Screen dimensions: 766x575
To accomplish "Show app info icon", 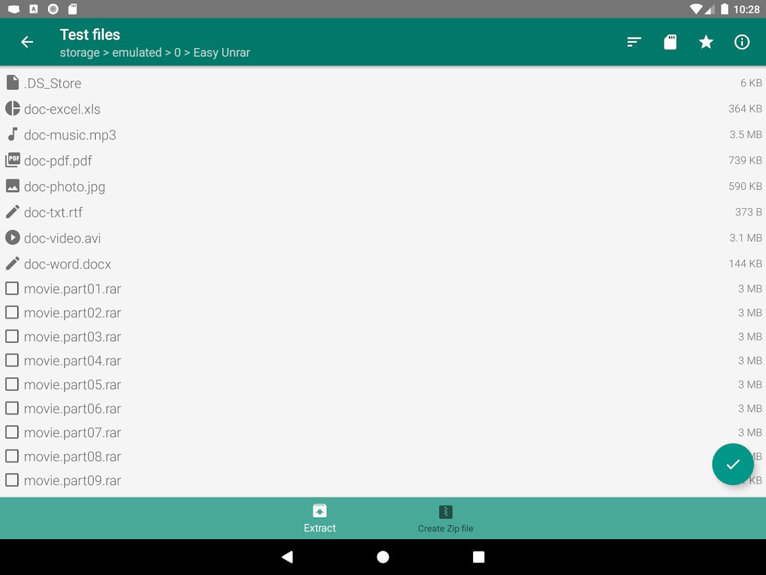I will point(742,42).
